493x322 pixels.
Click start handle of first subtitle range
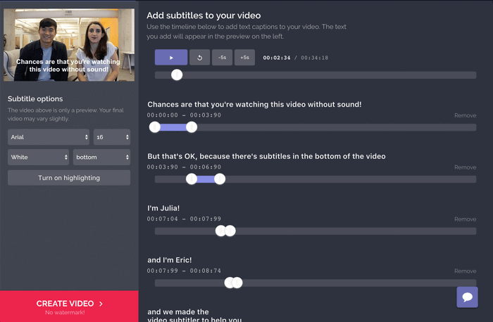click(x=155, y=127)
